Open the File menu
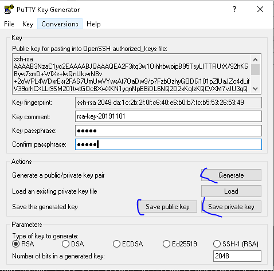Image resolution: width=274 pixels, height=271 pixels. (9, 24)
